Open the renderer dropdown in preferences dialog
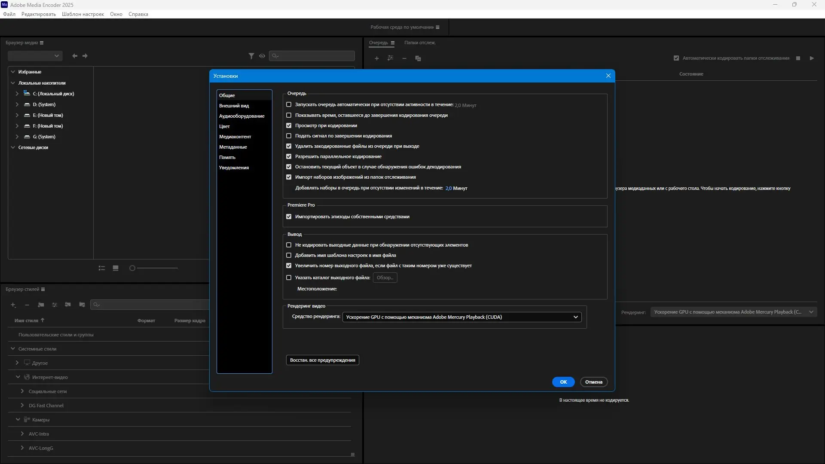Image resolution: width=825 pixels, height=464 pixels. [x=462, y=317]
